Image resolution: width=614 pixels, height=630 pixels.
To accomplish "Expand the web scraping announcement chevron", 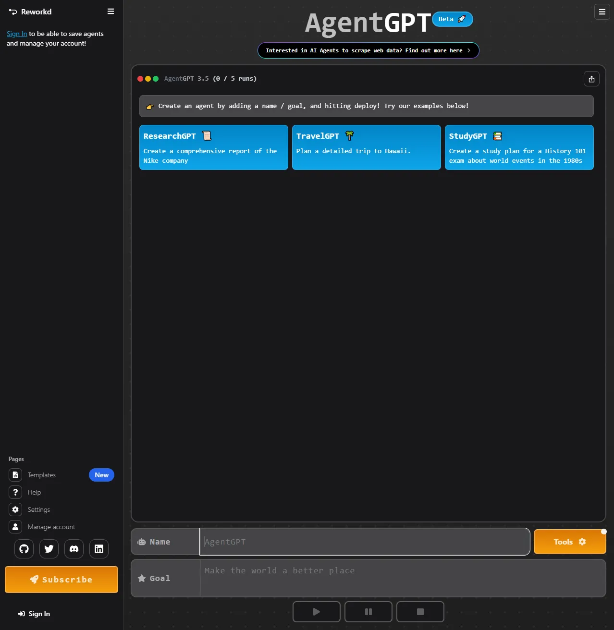I will (469, 50).
